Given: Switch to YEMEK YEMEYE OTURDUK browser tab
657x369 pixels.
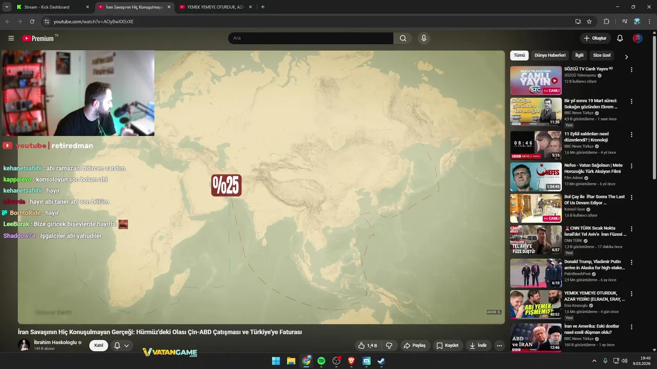Looking at the screenshot, I should [x=215, y=7].
